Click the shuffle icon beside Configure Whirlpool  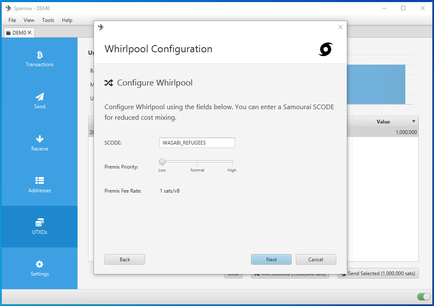pyautogui.click(x=109, y=83)
